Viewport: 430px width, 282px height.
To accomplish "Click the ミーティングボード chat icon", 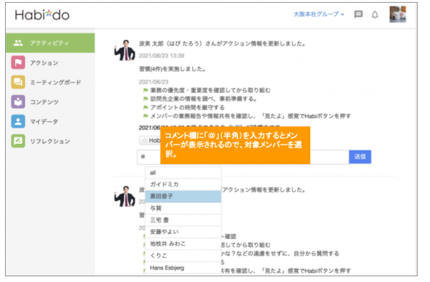I will [x=18, y=82].
